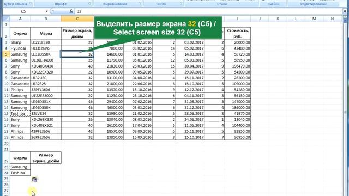Screen dimensions: 349x196
Task: Select column K header
Action: pyautogui.click(x=278, y=19)
